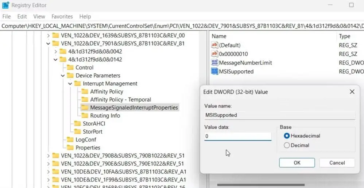The width and height of the screenshot is (364, 188).
Task: Select folder icon of 4&1d312f9d&0&0042
Action: (x=63, y=51)
